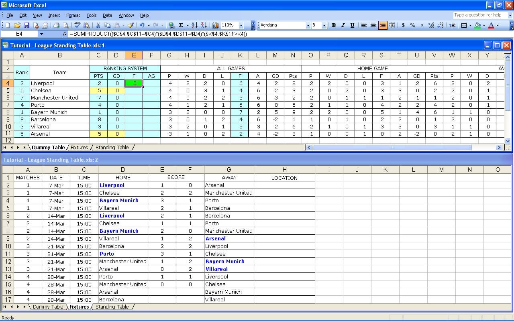Open the 110% zoom dropdown
The image size is (514, 321).
[x=241, y=25]
